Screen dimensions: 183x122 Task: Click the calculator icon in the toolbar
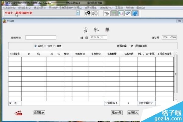[113, 13]
